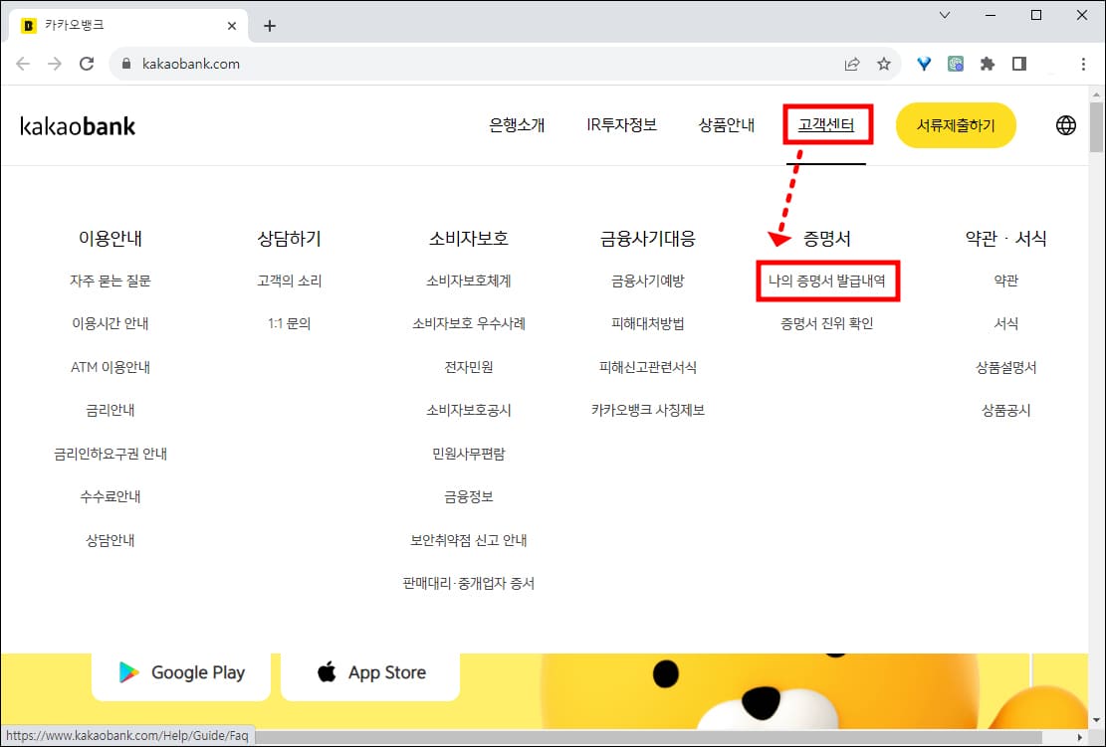Click the share icon in the address bar
The image size is (1106, 747).
[x=852, y=63]
